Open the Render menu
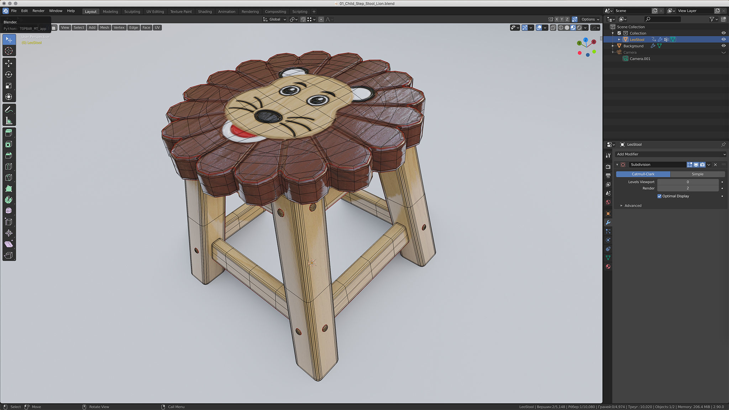Screen dimensions: 729x410 tap(38, 11)
